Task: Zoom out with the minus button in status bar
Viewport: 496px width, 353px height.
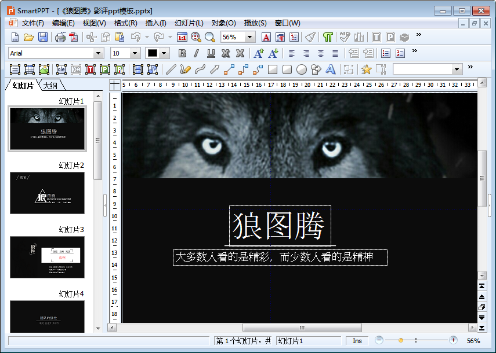Action: [x=379, y=340]
